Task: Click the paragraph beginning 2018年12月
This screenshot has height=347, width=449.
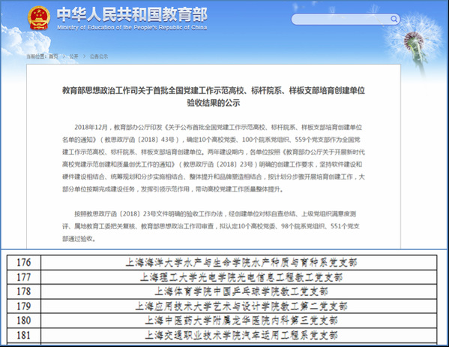Action: pyautogui.click(x=214, y=158)
